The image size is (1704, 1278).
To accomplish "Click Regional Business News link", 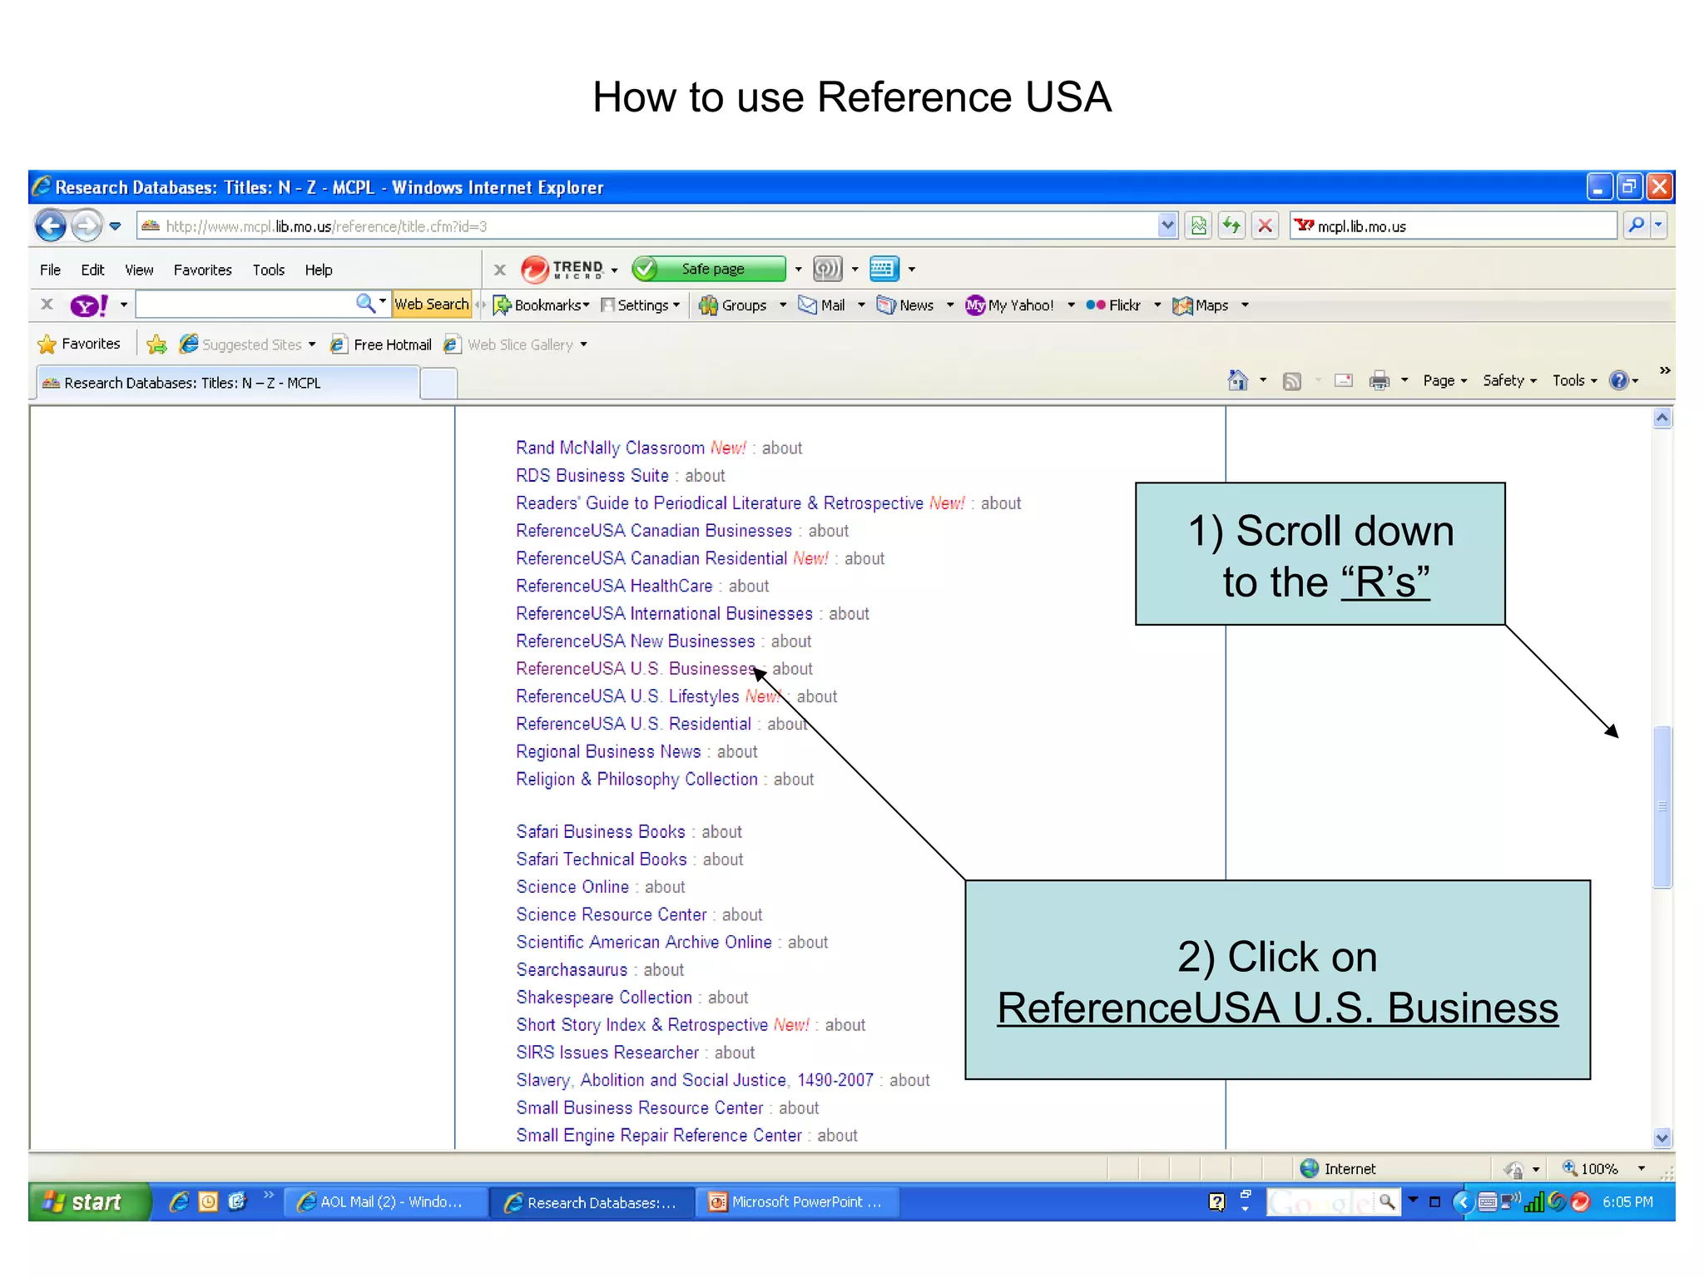I will point(608,752).
